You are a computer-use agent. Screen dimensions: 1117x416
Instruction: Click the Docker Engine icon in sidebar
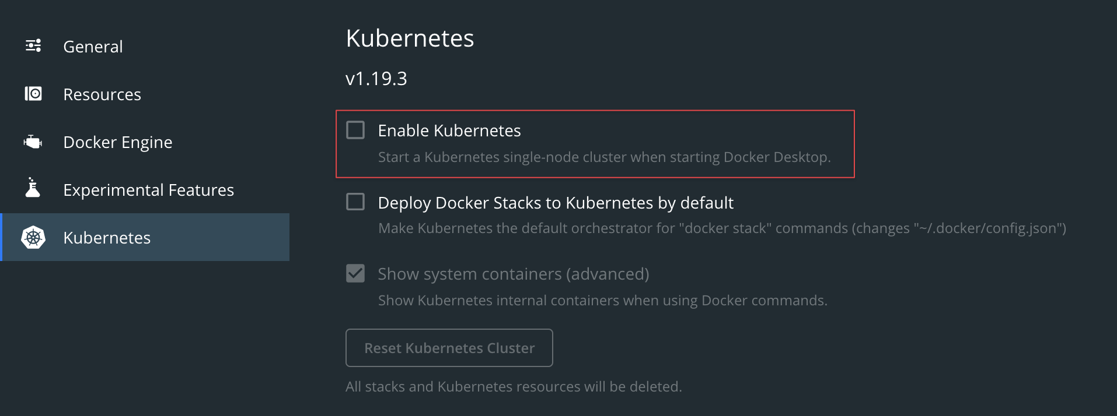point(33,142)
